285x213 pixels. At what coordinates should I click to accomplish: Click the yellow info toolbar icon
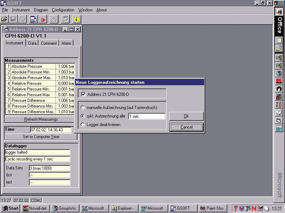77,19
